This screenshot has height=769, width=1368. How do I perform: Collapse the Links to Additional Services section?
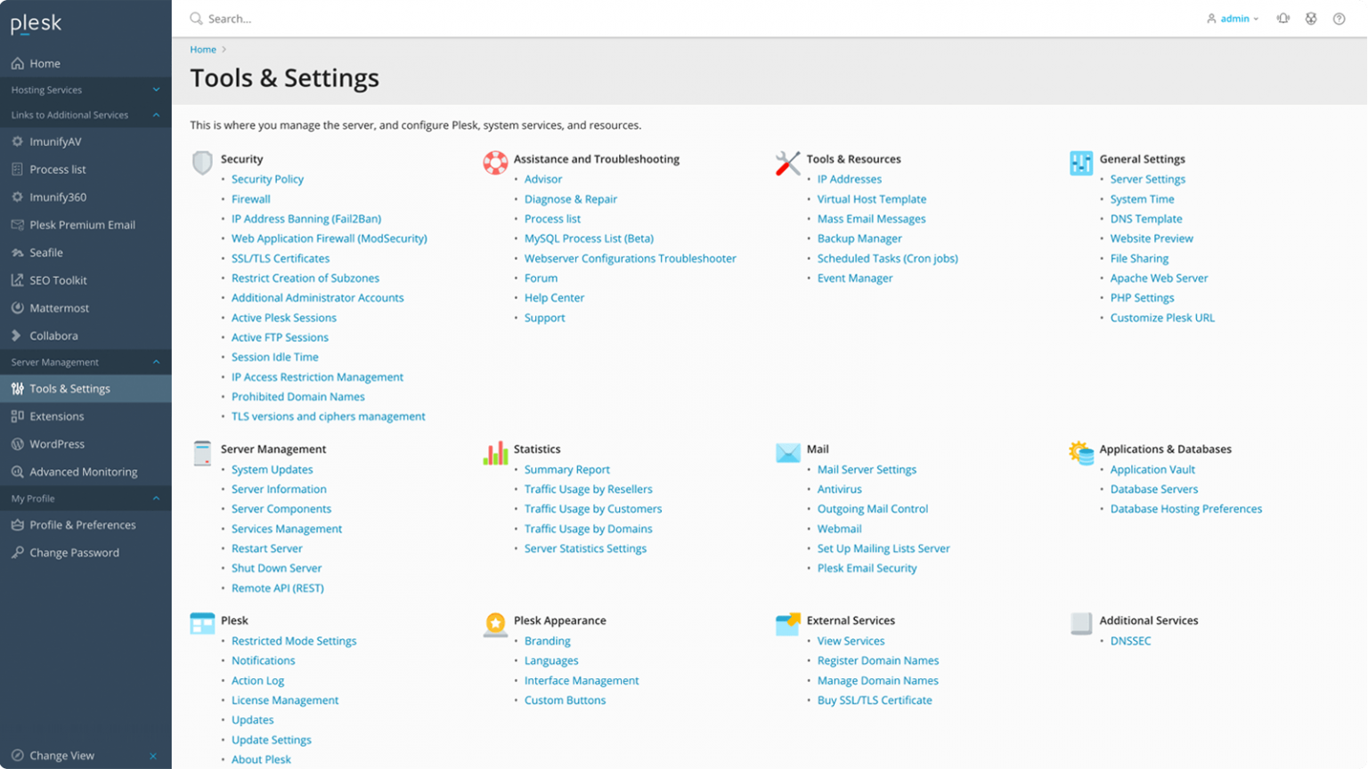[x=156, y=115]
